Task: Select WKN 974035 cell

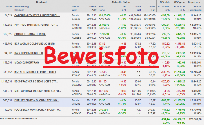Action: coord(76,75)
